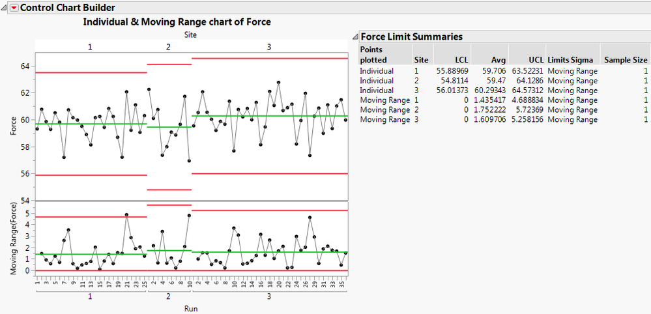This screenshot has width=651, height=314.
Task: Click the Run x-axis label
Action: (x=191, y=309)
